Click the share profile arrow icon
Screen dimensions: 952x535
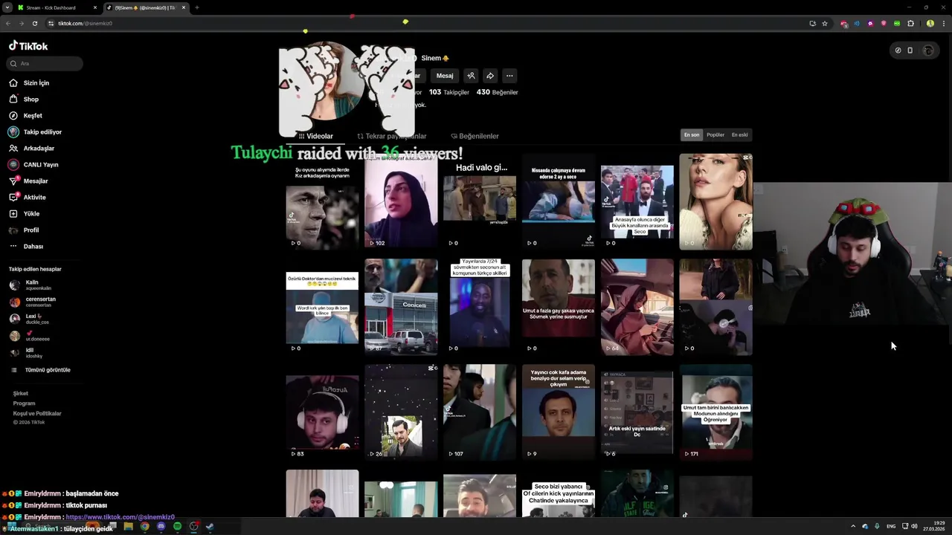(x=490, y=76)
